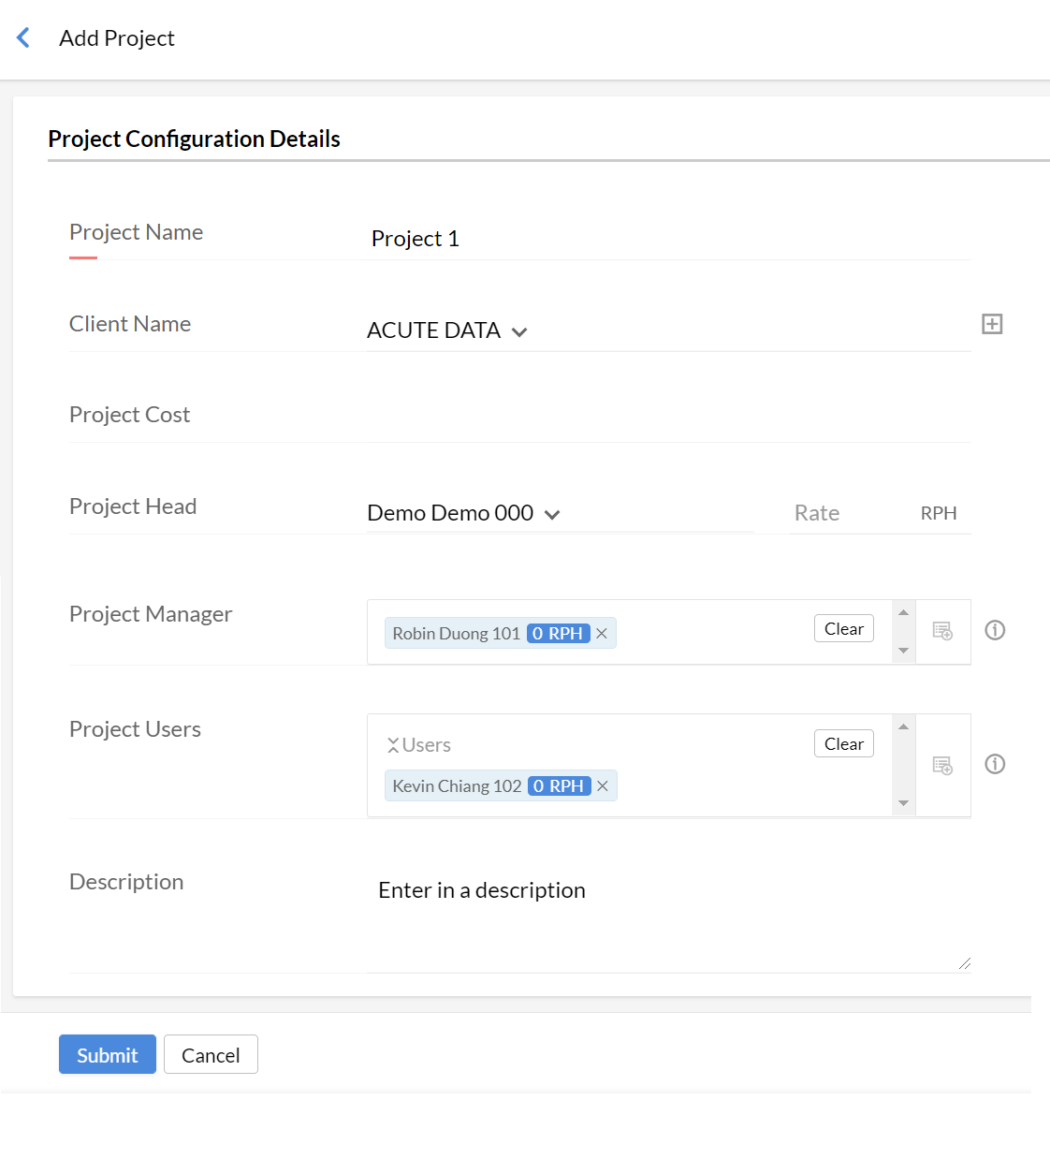Click the info icon beside Project Users

click(995, 764)
